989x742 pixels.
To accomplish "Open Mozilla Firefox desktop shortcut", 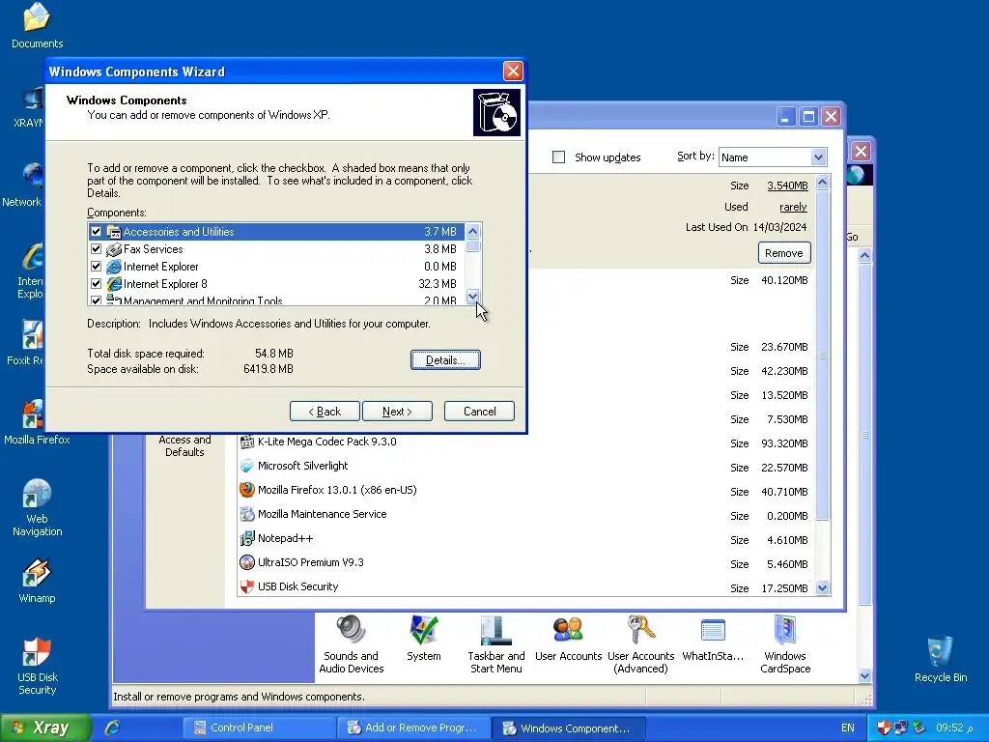I will coord(35,422).
